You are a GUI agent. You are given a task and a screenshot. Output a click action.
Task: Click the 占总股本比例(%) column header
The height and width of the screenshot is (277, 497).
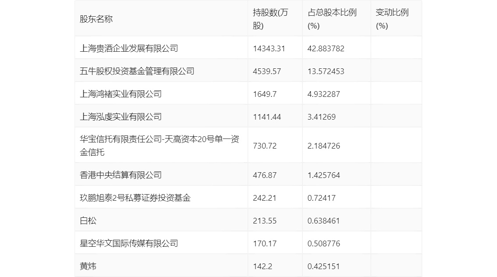click(332, 19)
